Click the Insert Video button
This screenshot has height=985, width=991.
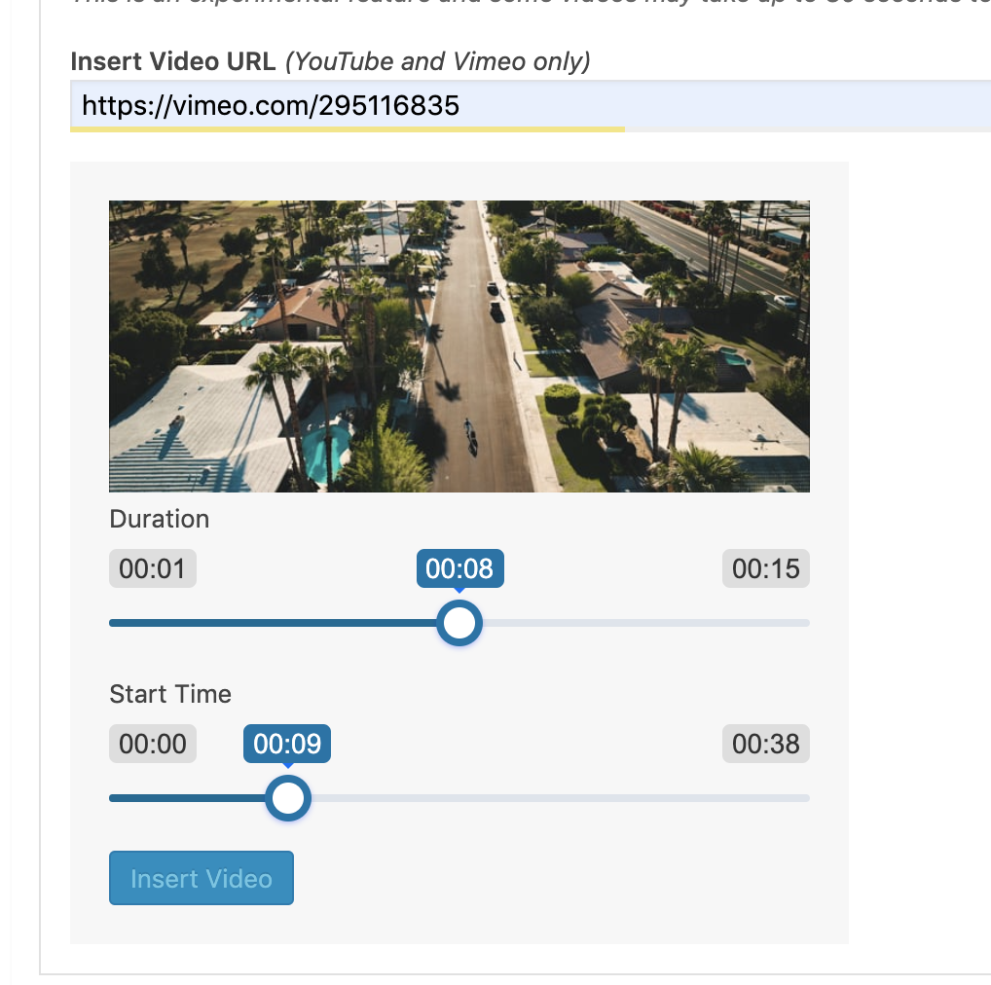tap(201, 878)
